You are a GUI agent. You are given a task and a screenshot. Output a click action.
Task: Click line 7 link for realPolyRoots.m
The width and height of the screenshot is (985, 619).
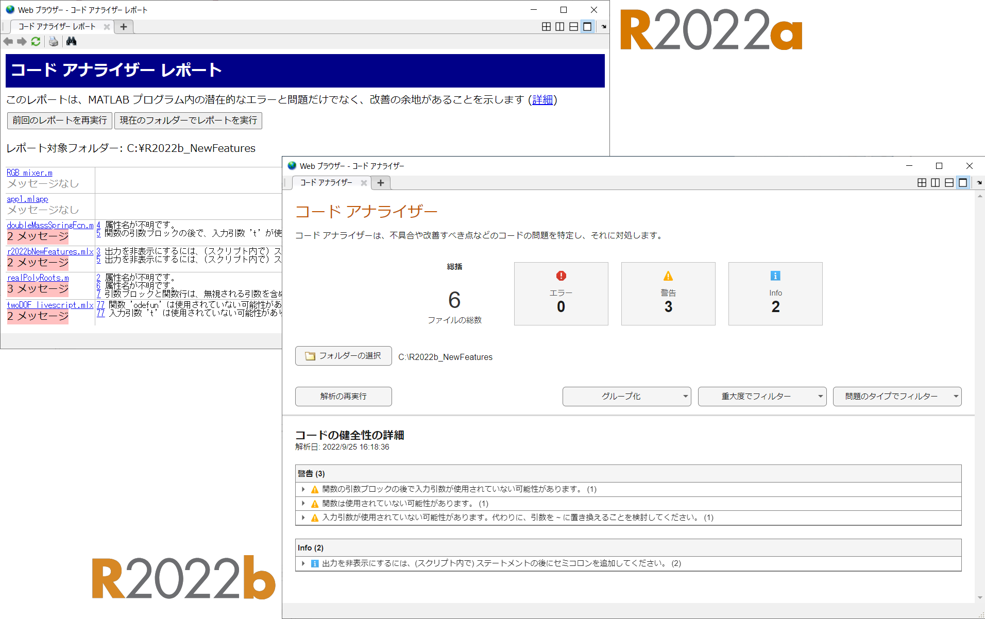(x=98, y=294)
